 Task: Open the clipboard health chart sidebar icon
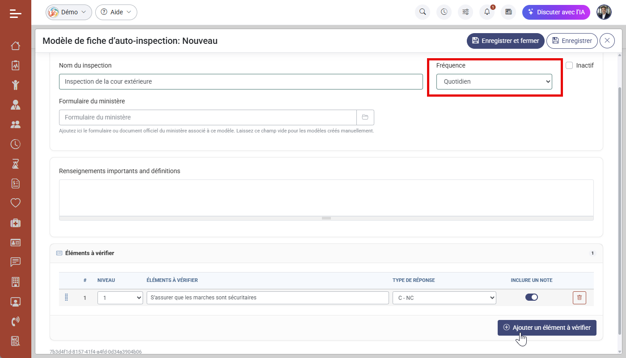point(16,65)
